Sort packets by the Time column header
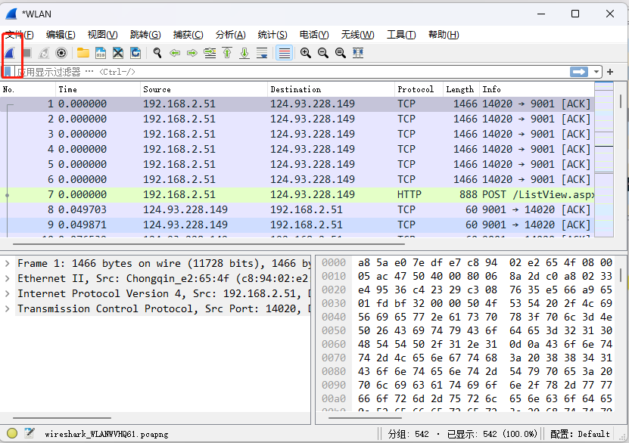 tap(98, 89)
